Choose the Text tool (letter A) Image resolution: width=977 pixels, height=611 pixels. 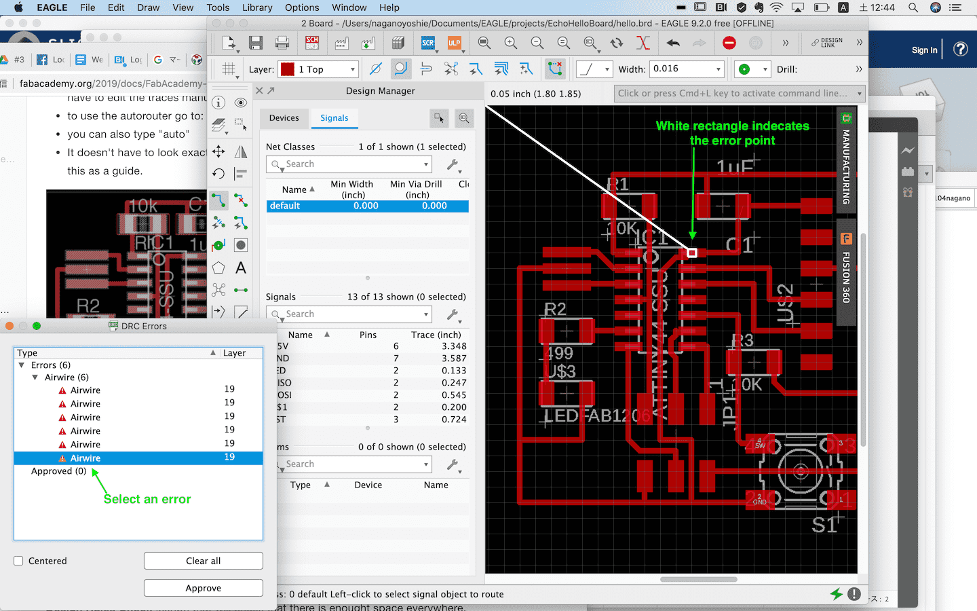(240, 268)
